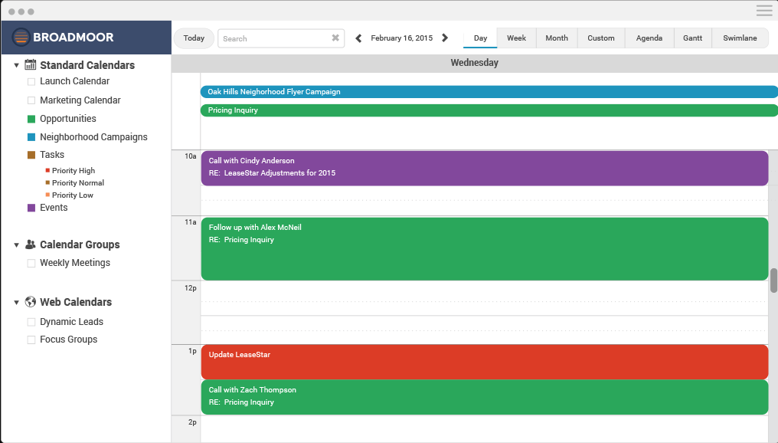The width and height of the screenshot is (778, 443).
Task: Switch to the Week view tab
Action: [x=516, y=38]
